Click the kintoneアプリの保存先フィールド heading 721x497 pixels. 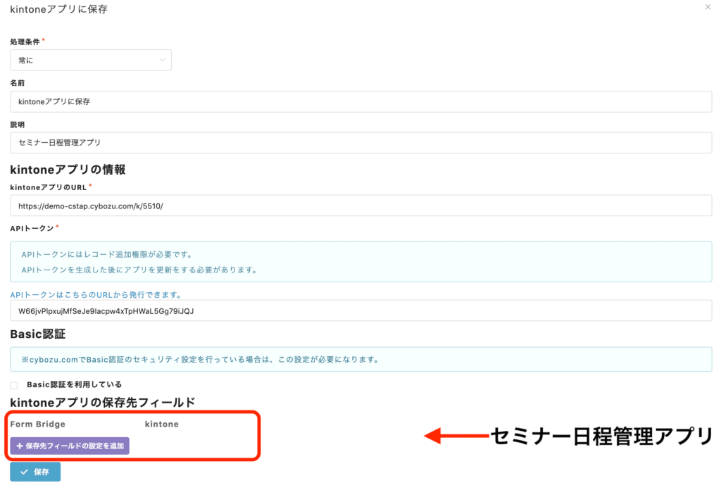(x=103, y=403)
